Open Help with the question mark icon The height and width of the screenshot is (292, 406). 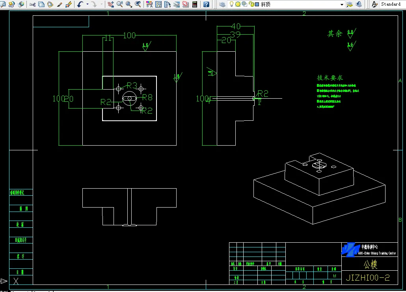[x=206, y=4]
